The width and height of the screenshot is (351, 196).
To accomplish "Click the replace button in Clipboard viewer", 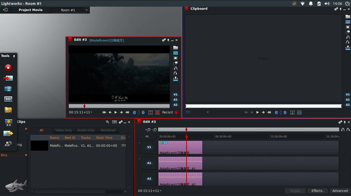I will tap(292, 112).
